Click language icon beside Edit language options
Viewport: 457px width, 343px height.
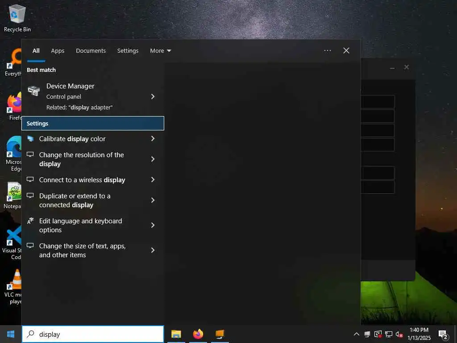pos(30,221)
